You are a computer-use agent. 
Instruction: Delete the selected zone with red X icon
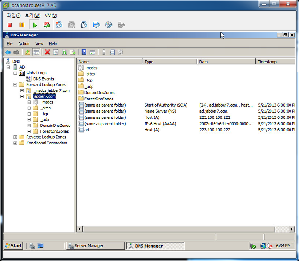click(x=47, y=52)
